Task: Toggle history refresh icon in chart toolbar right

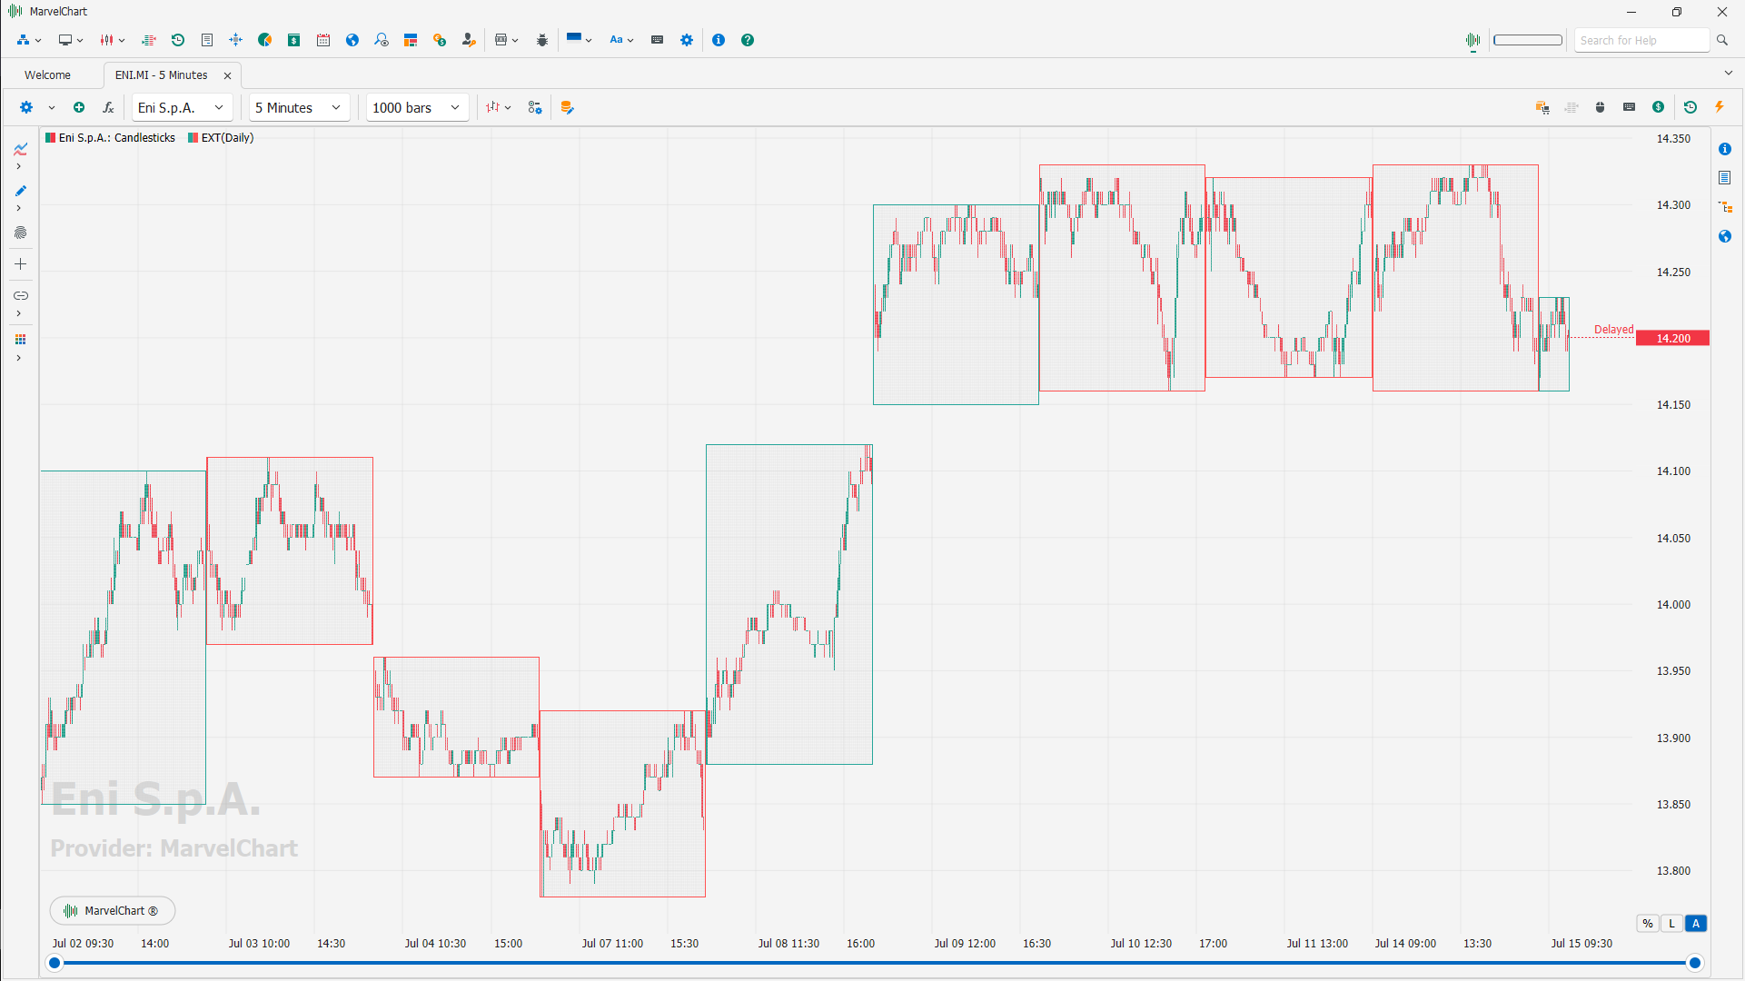Action: [1690, 107]
